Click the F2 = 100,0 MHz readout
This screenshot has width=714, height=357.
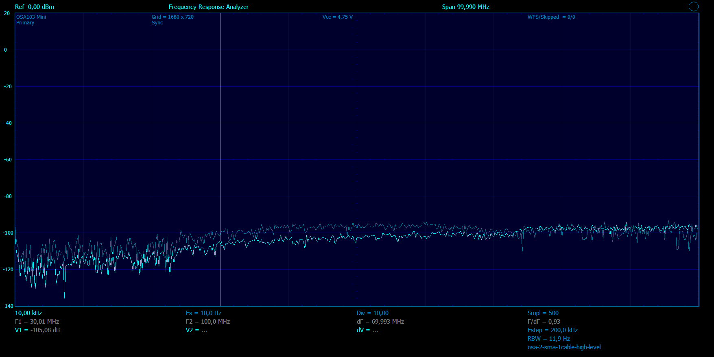[x=208, y=322]
